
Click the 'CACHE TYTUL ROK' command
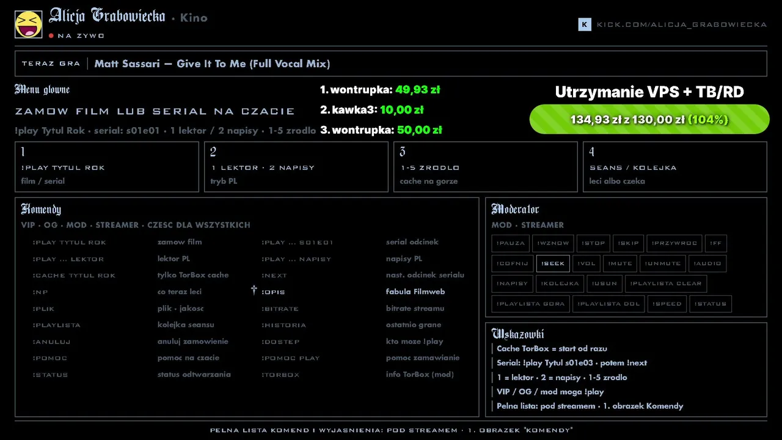point(74,276)
